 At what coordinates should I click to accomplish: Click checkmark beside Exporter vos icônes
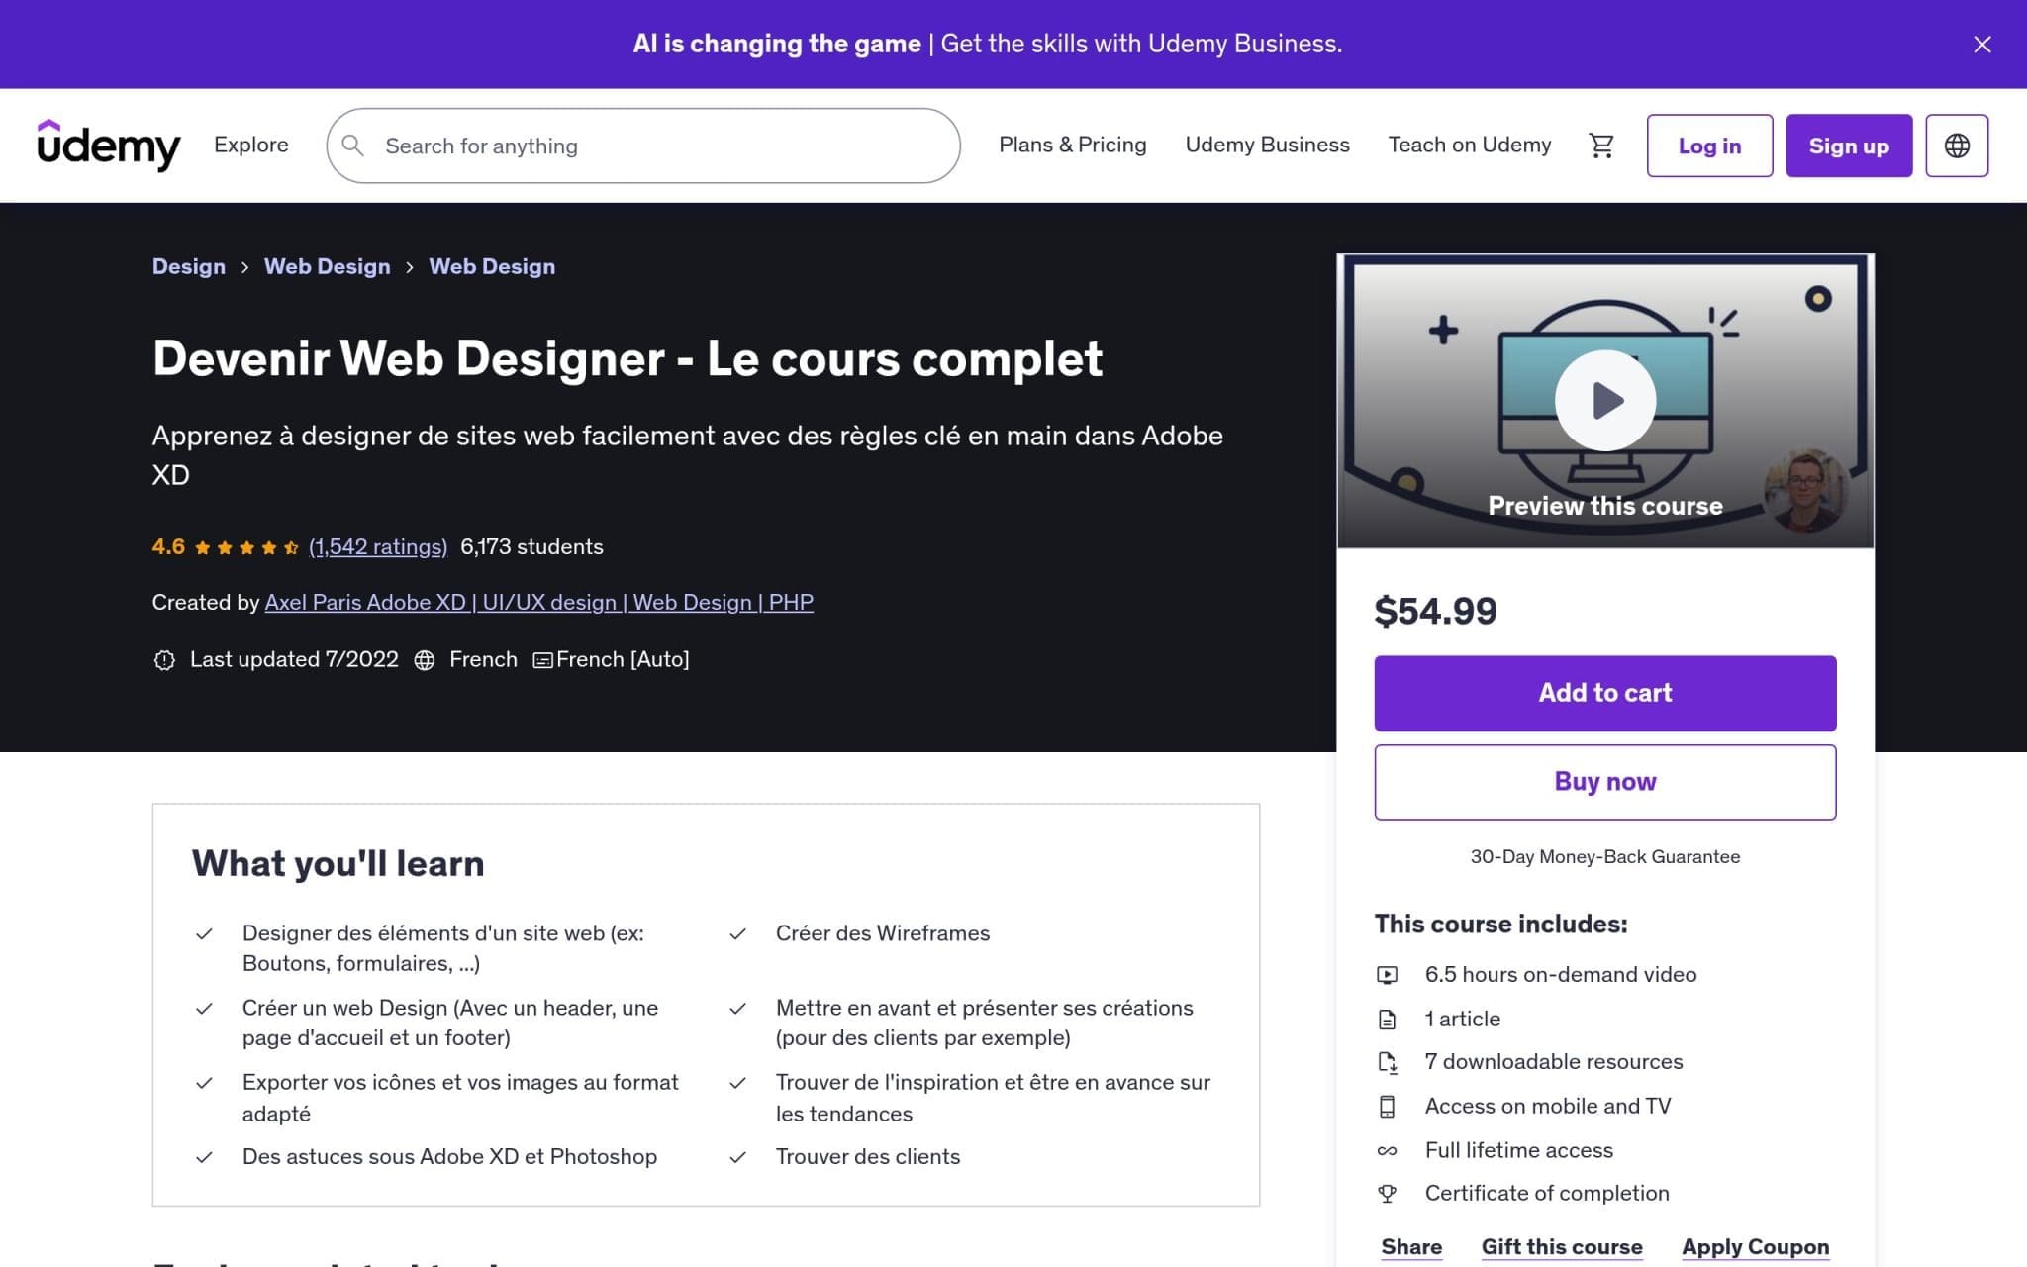(x=204, y=1083)
